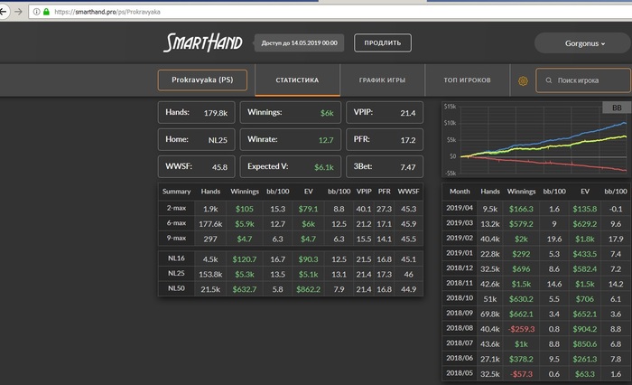Click the 2019/03 month row

click(x=537, y=223)
